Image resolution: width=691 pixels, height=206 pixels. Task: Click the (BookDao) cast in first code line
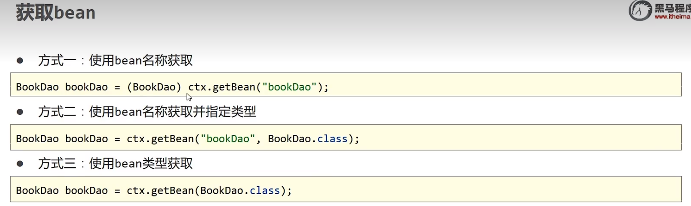point(154,87)
